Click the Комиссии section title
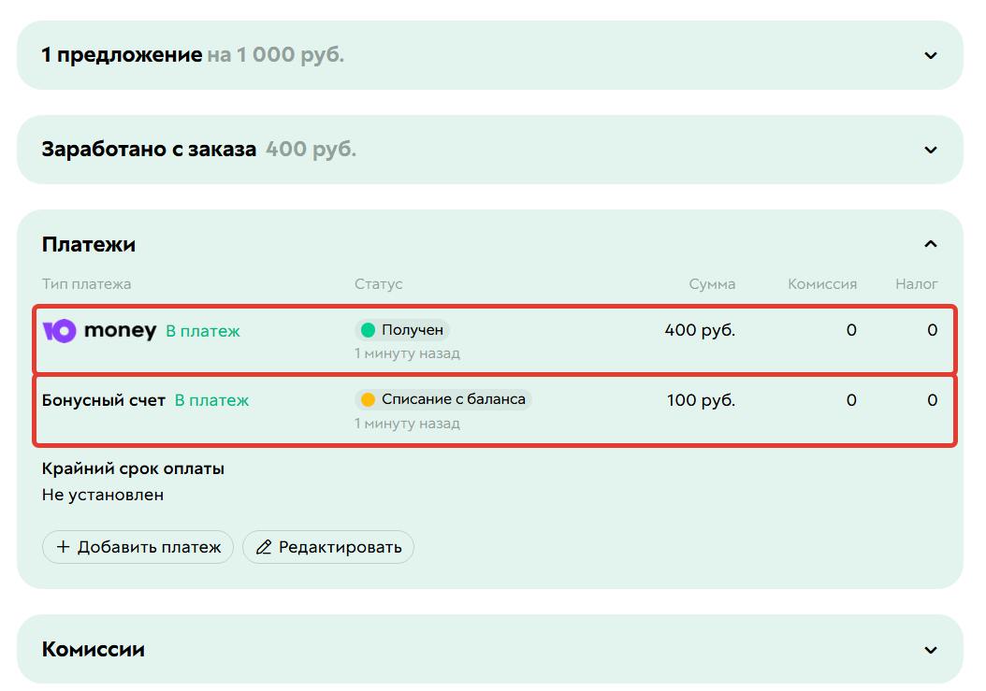 [x=93, y=650]
